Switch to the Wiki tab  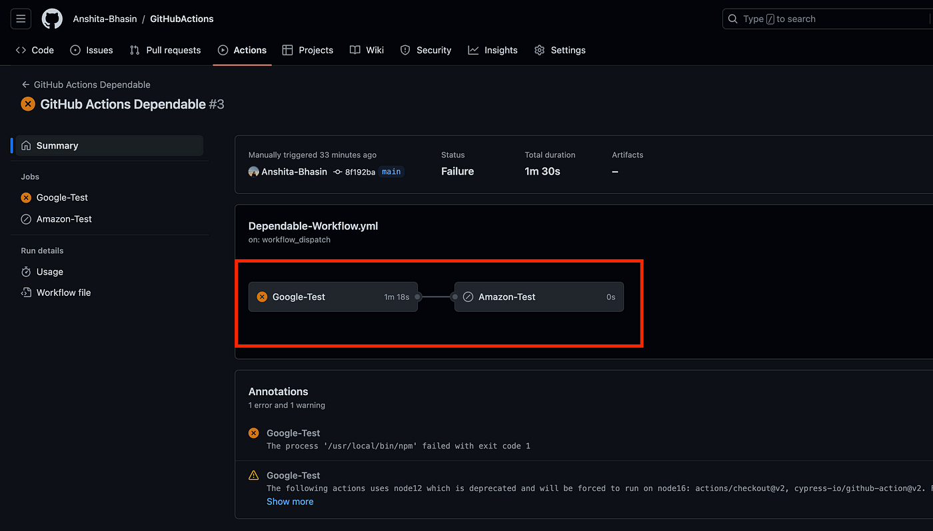[367, 50]
